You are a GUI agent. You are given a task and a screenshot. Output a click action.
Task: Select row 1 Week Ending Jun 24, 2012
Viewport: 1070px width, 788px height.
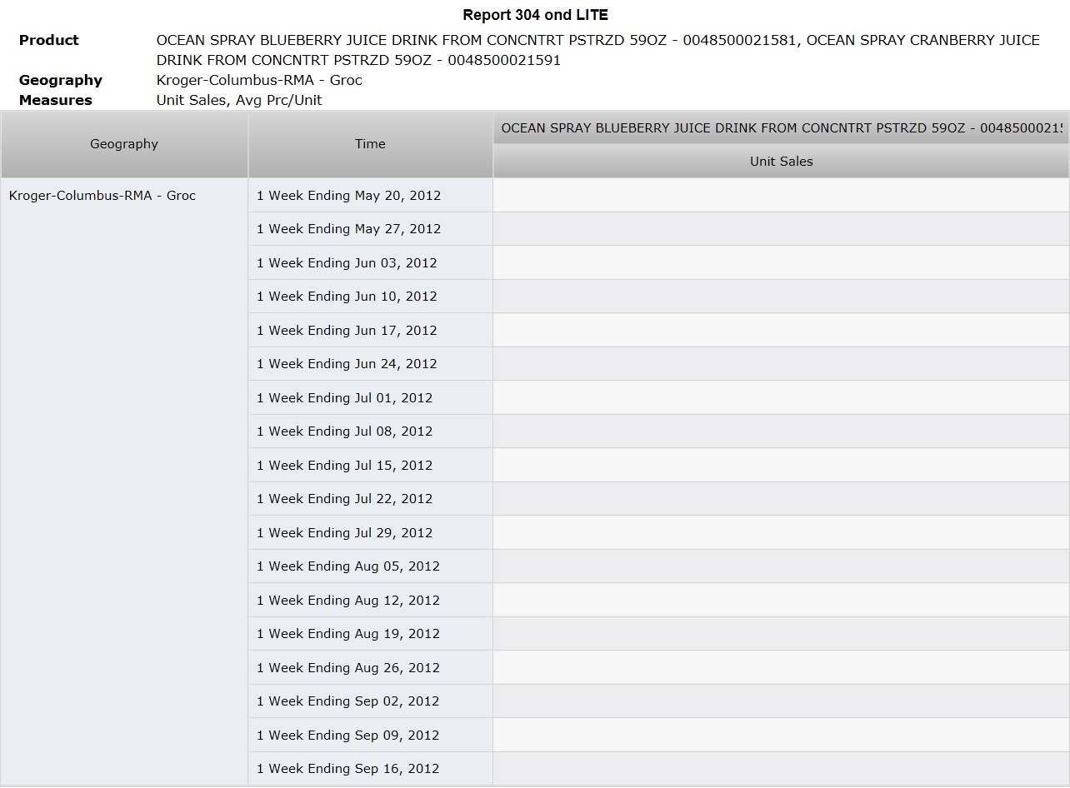pos(370,364)
